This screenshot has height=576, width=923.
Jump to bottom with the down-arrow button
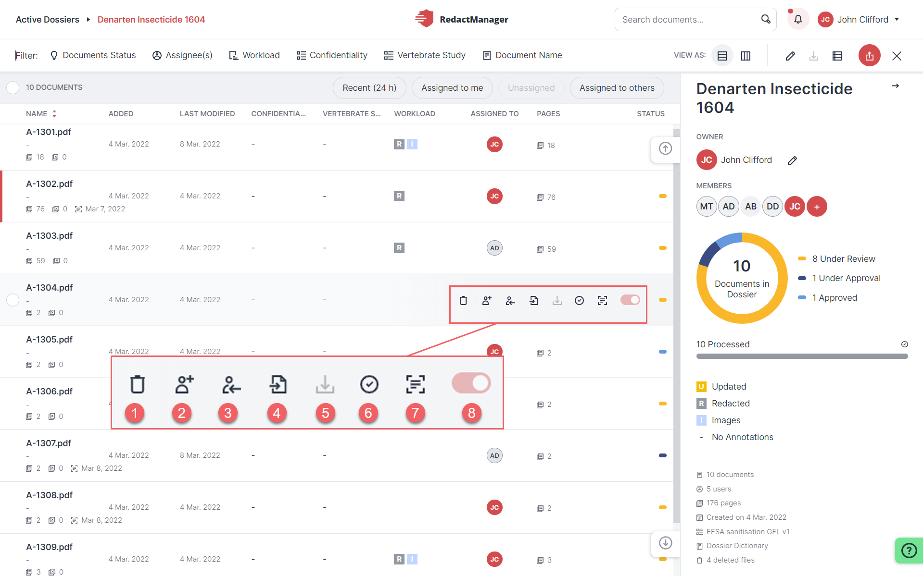click(x=665, y=543)
